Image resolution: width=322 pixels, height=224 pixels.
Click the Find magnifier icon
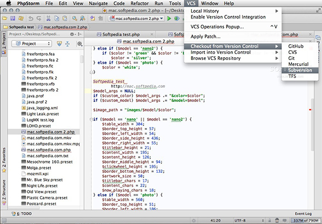click(x=74, y=19)
